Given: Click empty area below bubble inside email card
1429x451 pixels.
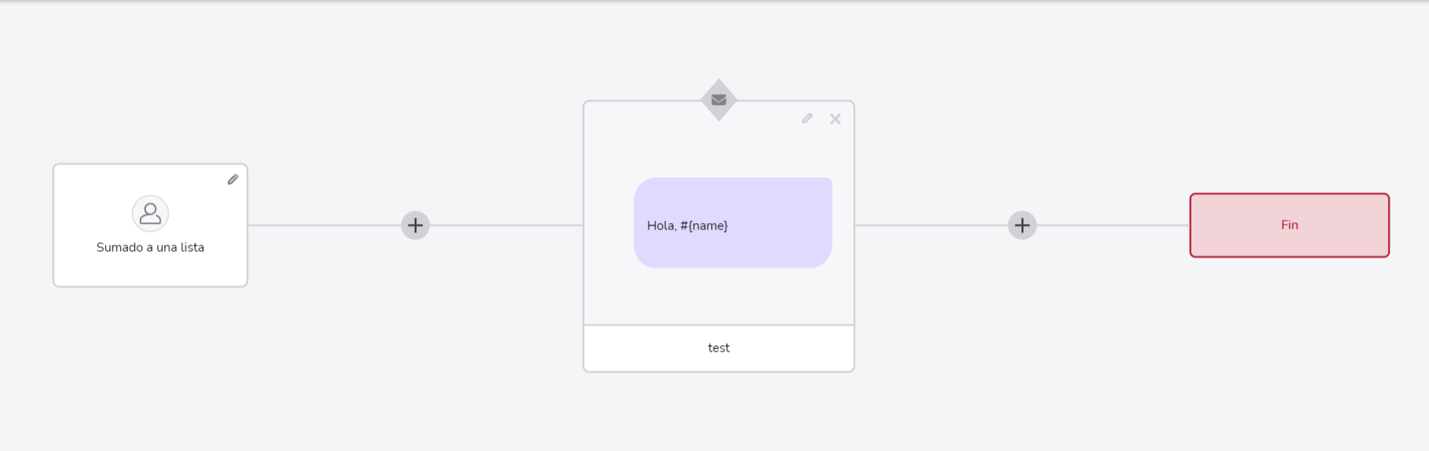Looking at the screenshot, I should coord(719,296).
